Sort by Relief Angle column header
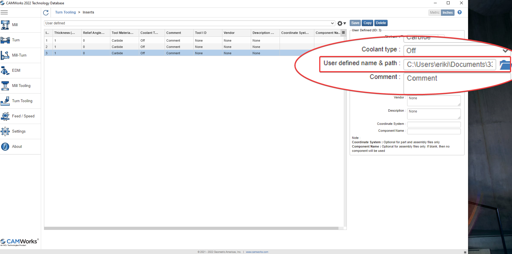 pos(96,33)
